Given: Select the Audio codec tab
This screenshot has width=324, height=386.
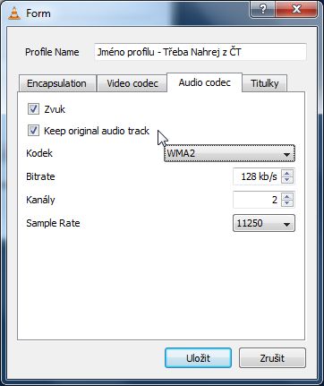Looking at the screenshot, I should [x=204, y=82].
